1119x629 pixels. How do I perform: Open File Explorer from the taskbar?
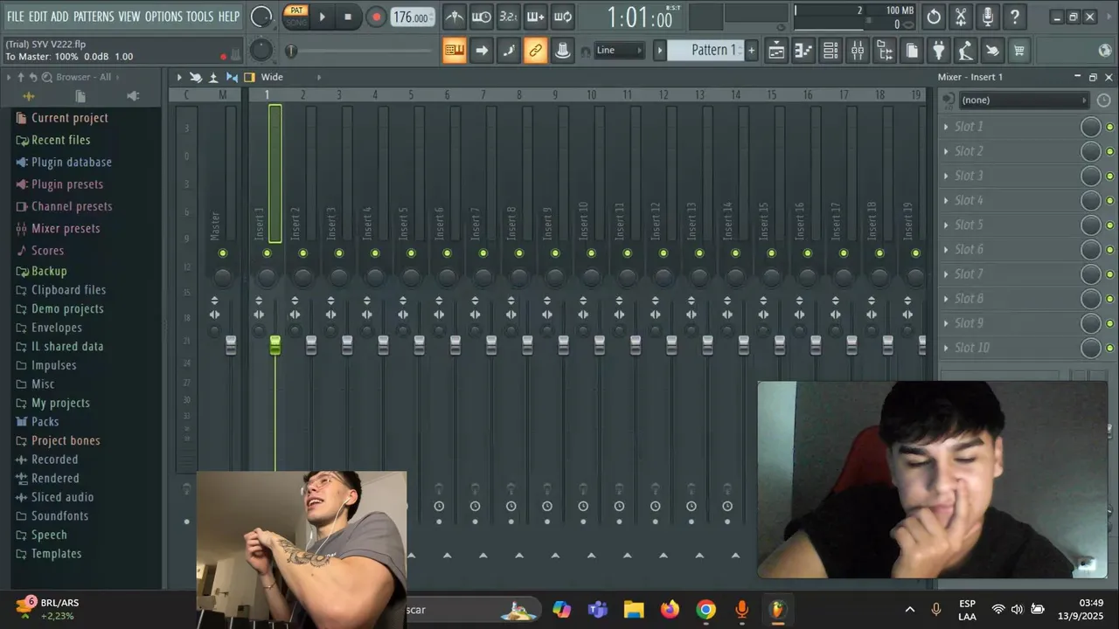634,610
